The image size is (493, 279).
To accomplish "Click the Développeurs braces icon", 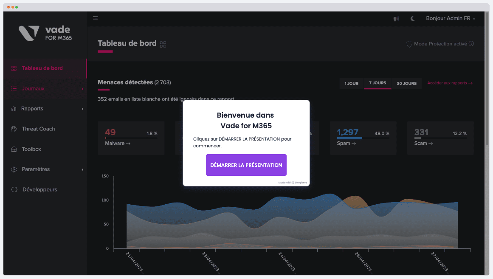I will click(x=14, y=190).
